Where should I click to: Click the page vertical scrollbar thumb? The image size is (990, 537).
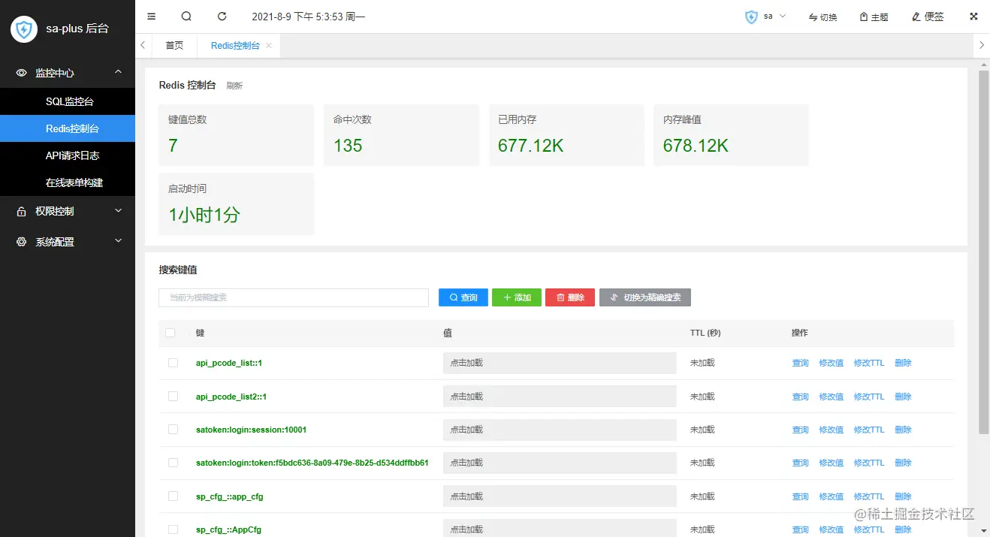point(984,252)
